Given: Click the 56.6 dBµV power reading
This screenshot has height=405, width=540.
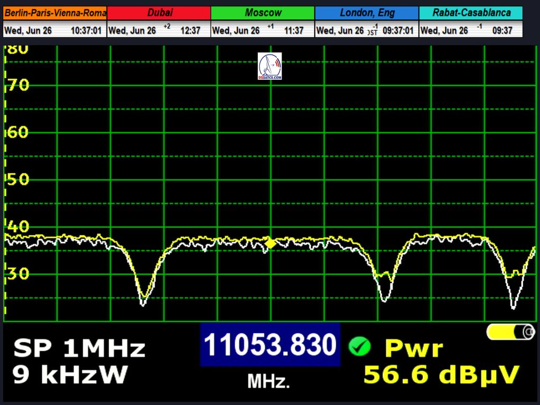Looking at the screenshot, I should tap(441, 375).
